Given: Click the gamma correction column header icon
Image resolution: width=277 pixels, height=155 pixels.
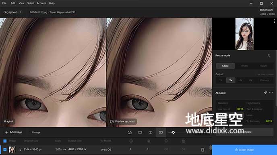Looking at the screenshot, I should 183,141.
